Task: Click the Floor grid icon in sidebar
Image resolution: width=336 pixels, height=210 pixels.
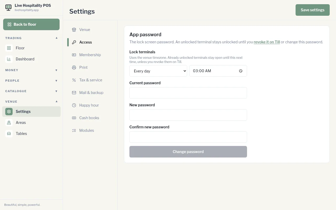Action: click(x=9, y=48)
